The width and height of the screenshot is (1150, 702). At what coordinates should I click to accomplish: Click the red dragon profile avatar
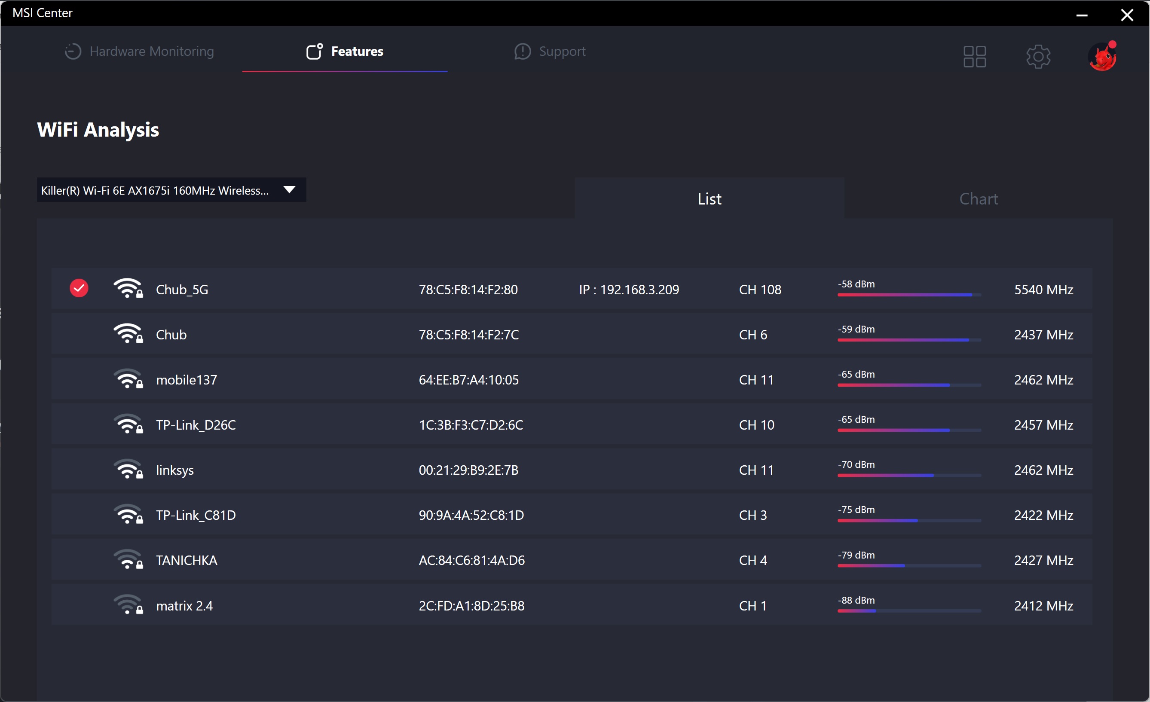1102,56
